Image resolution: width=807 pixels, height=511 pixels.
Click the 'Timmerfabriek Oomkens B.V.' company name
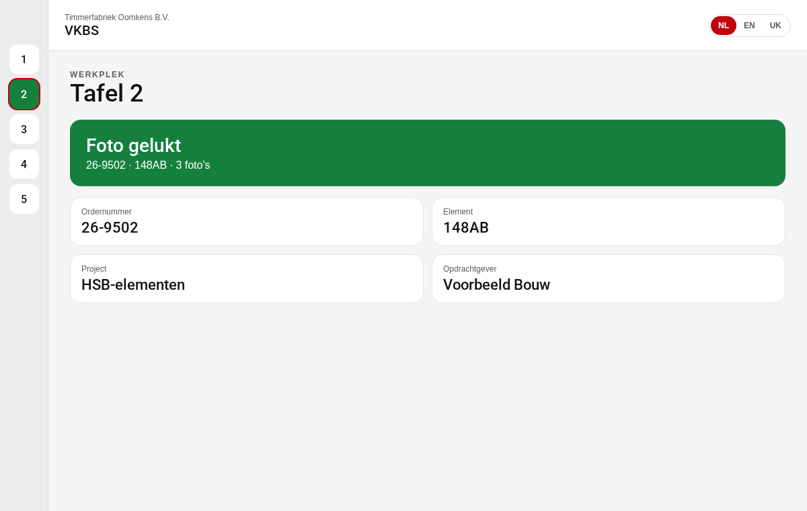[117, 17]
